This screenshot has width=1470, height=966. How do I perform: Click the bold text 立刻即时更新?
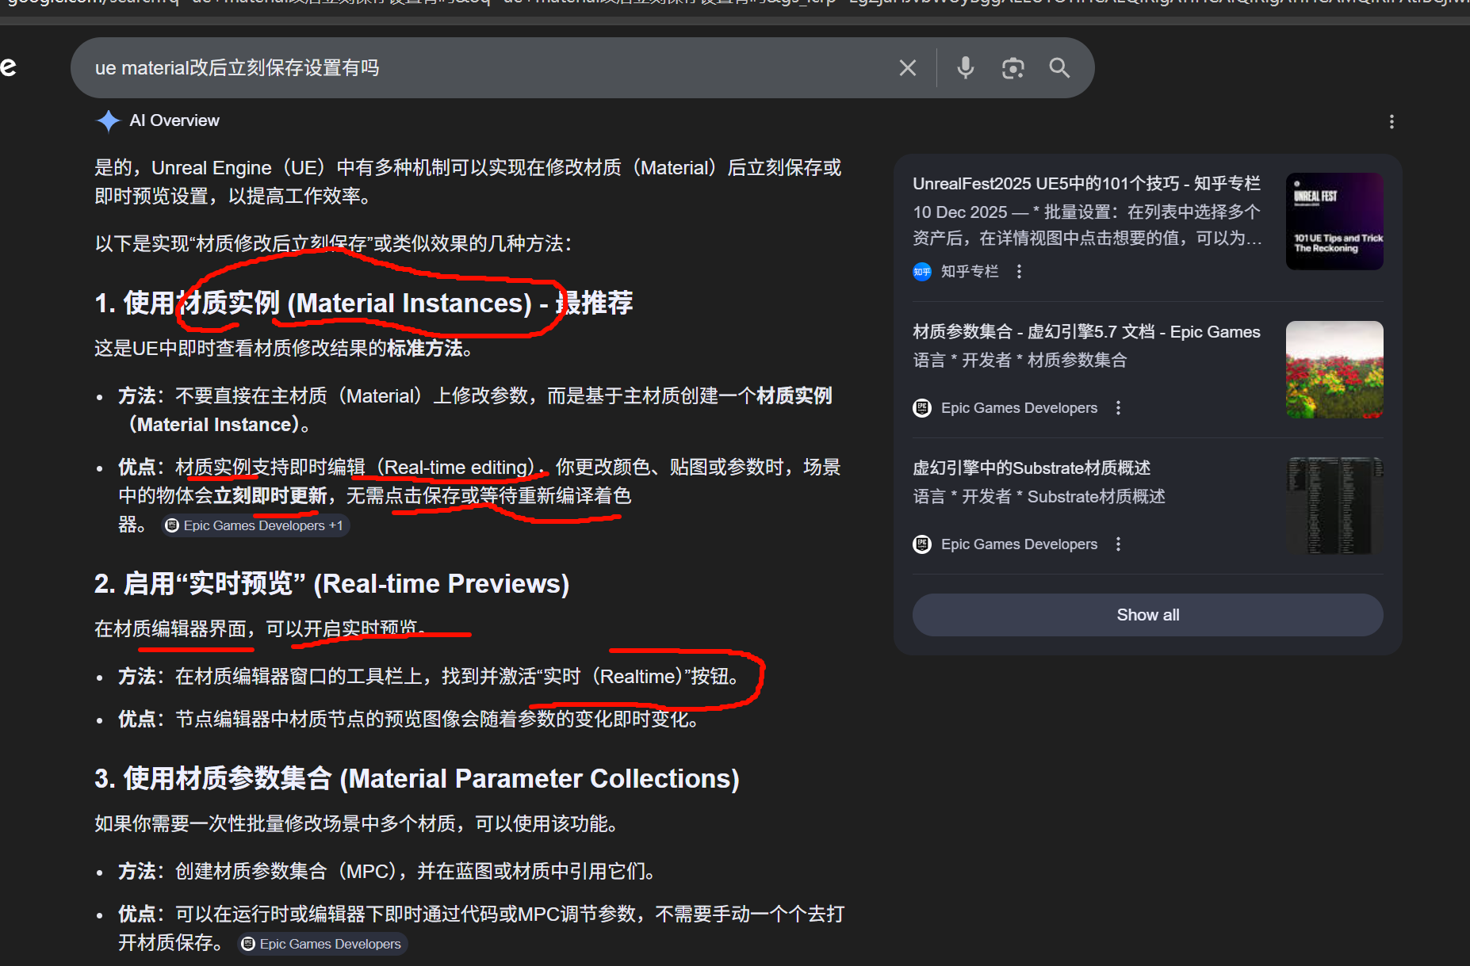(270, 496)
